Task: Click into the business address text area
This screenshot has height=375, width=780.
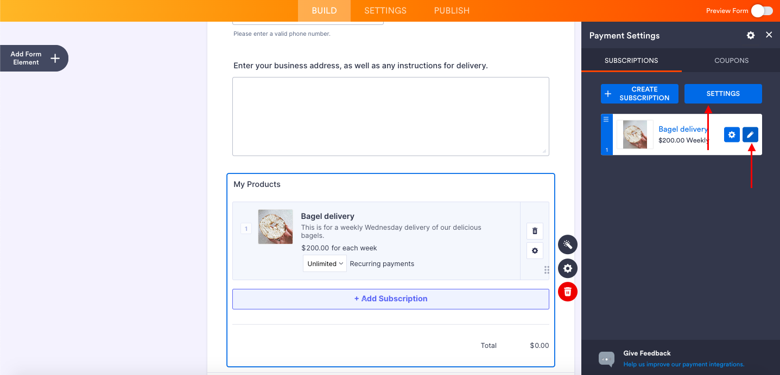Action: 391,116
